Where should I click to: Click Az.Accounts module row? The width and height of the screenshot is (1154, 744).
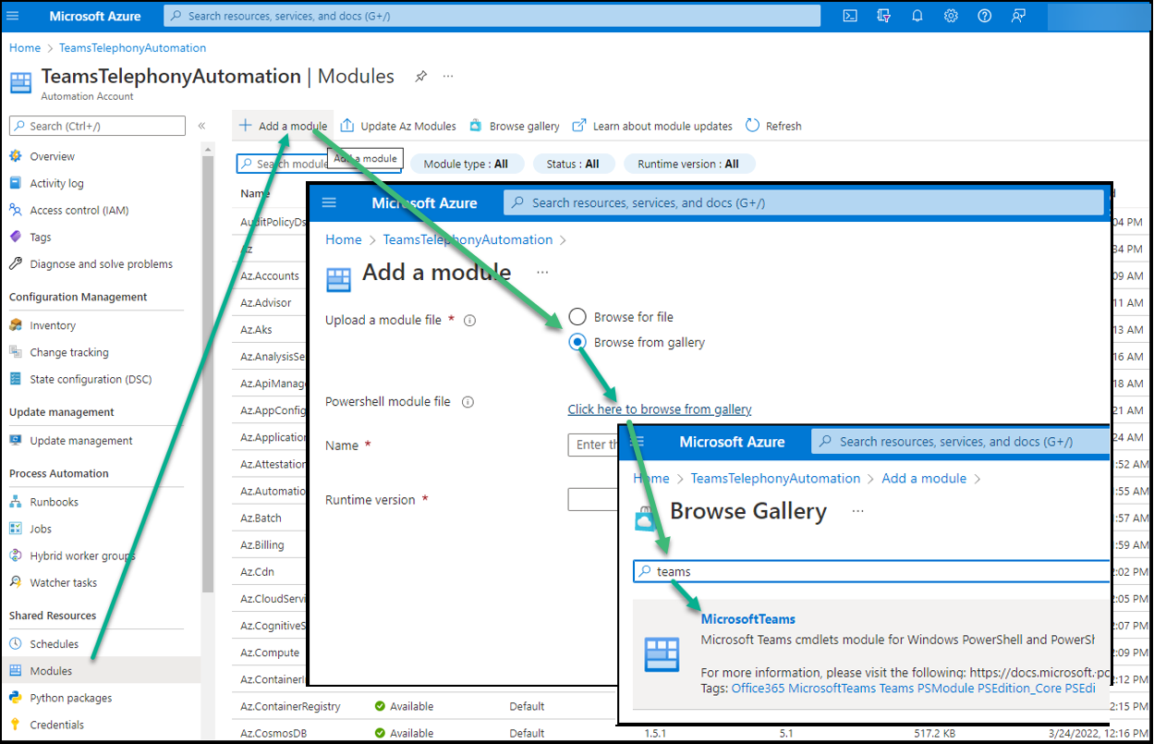(270, 275)
